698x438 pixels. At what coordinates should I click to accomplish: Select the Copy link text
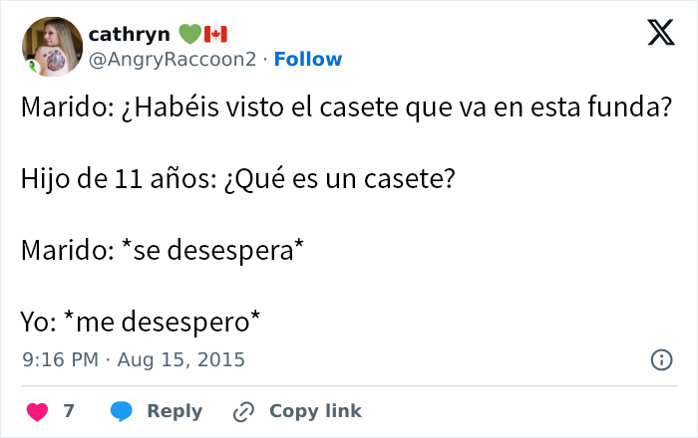click(x=315, y=411)
